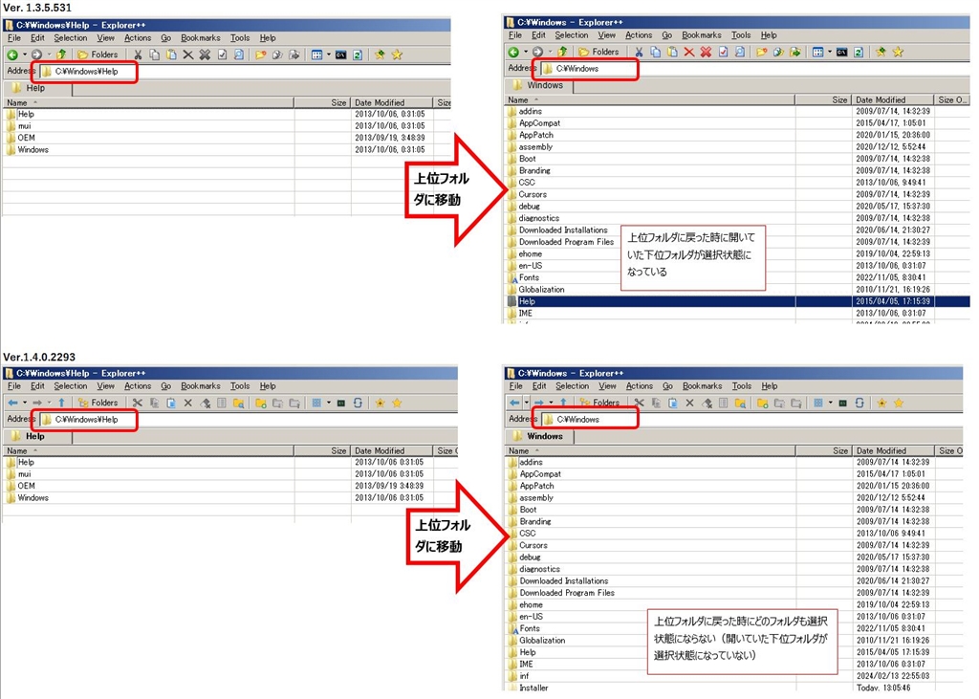Open Selection menu in the 1.3.5.531 C:\Windows window
The image size is (979, 699).
572,35
